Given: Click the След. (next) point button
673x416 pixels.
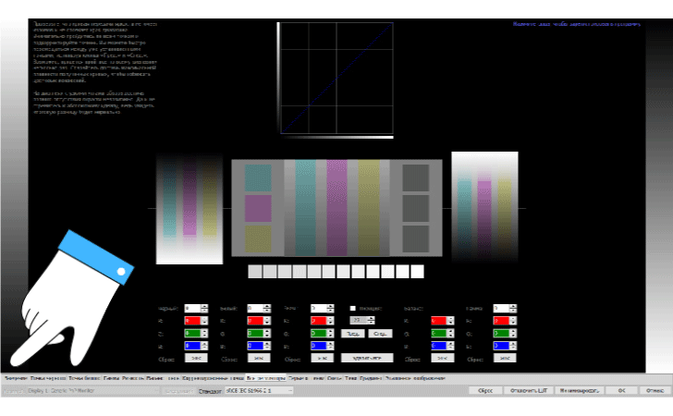Looking at the screenshot, I should point(379,333).
